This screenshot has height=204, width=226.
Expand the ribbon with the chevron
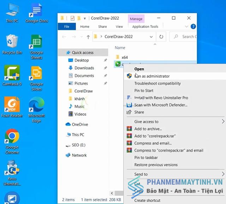pos(186,26)
